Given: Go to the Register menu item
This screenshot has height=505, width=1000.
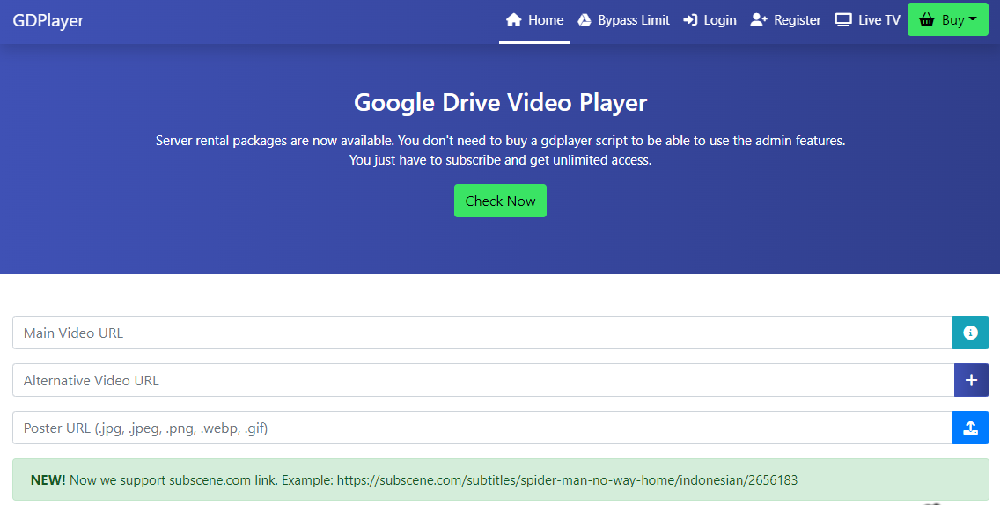Looking at the screenshot, I should tap(797, 20).
